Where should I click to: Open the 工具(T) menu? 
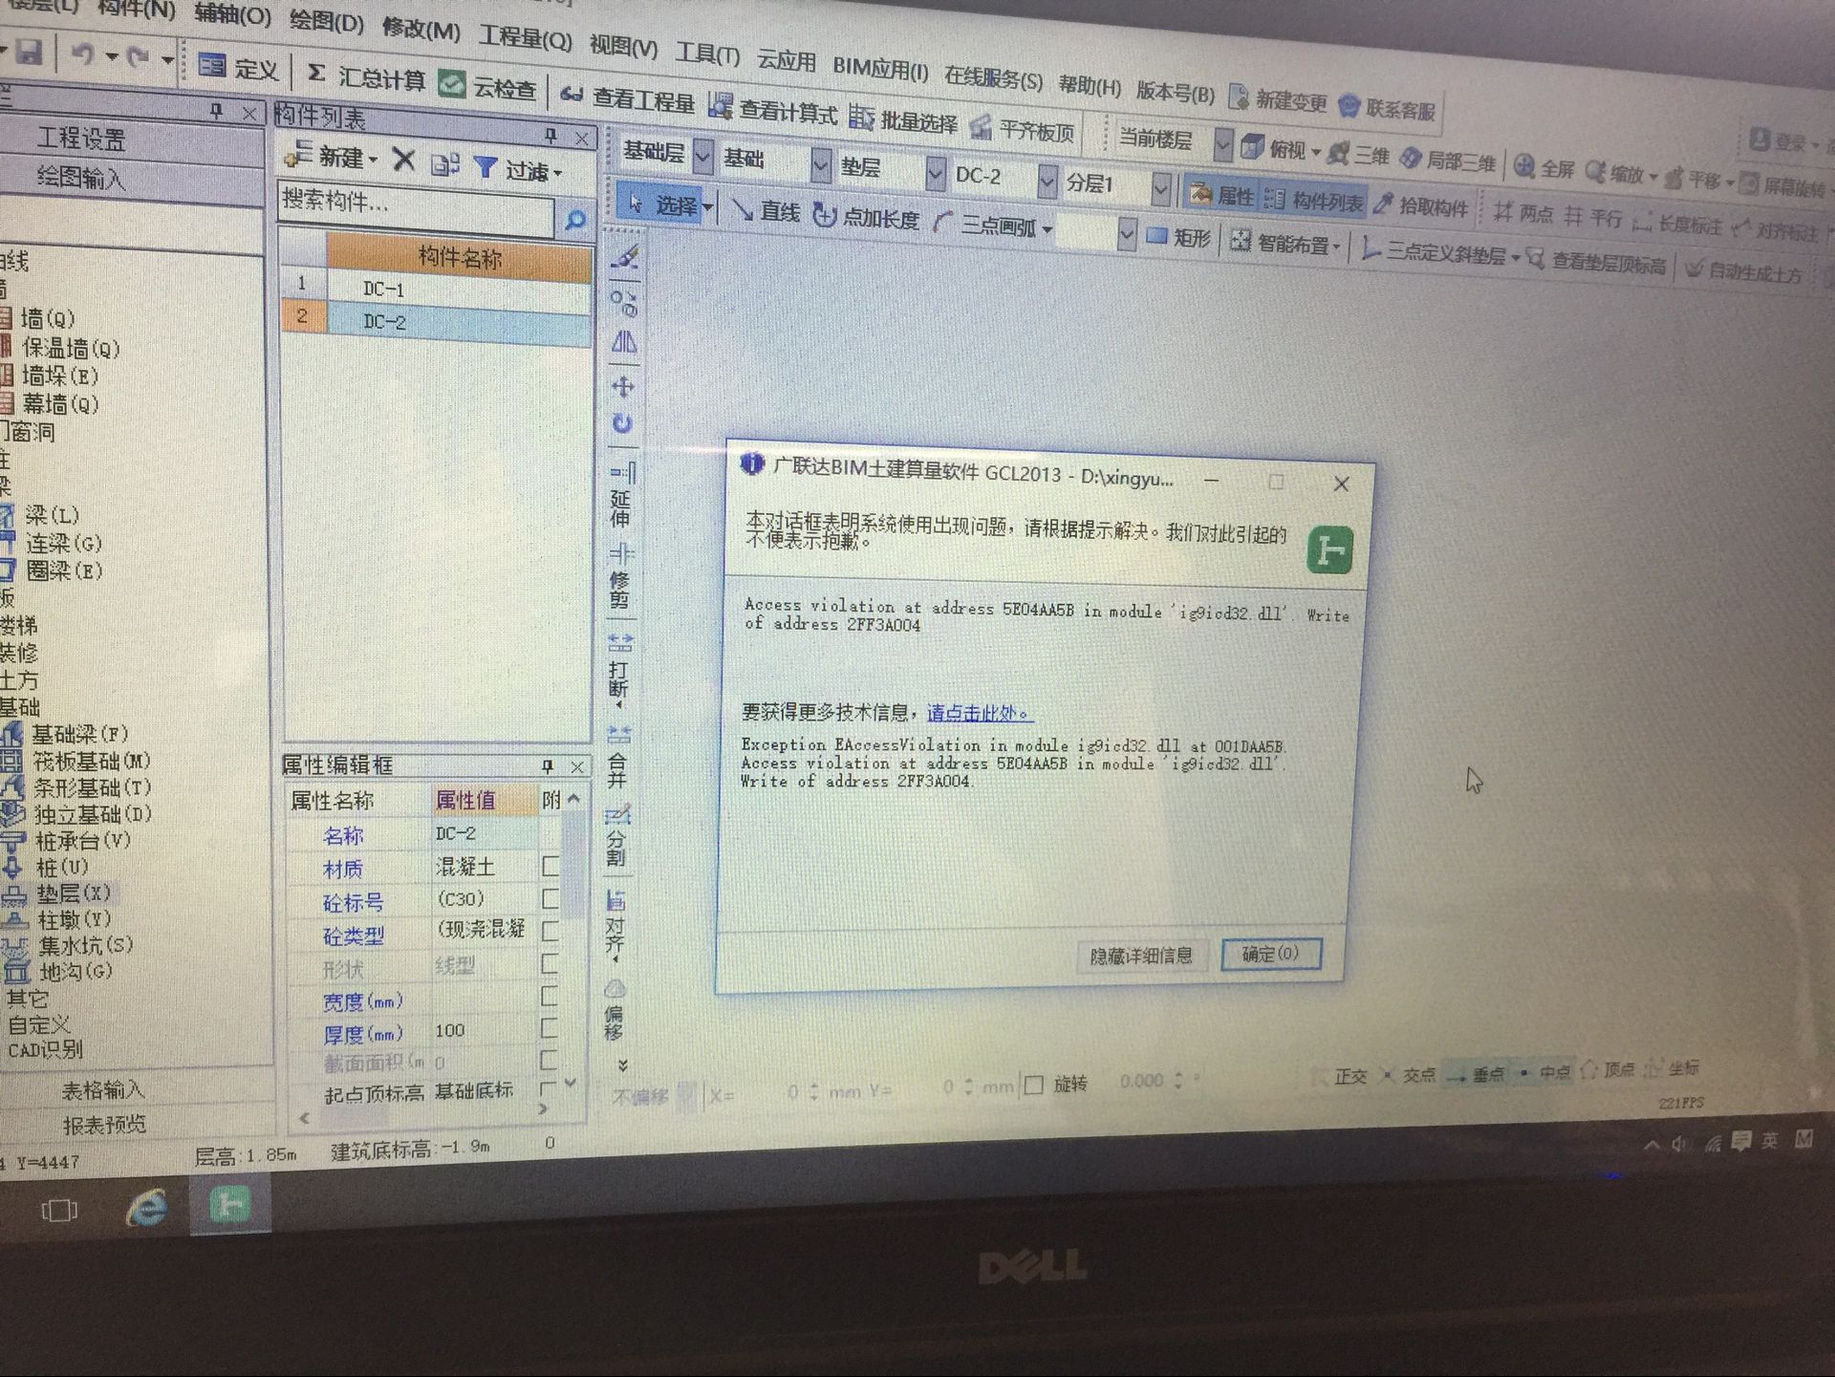[x=707, y=53]
